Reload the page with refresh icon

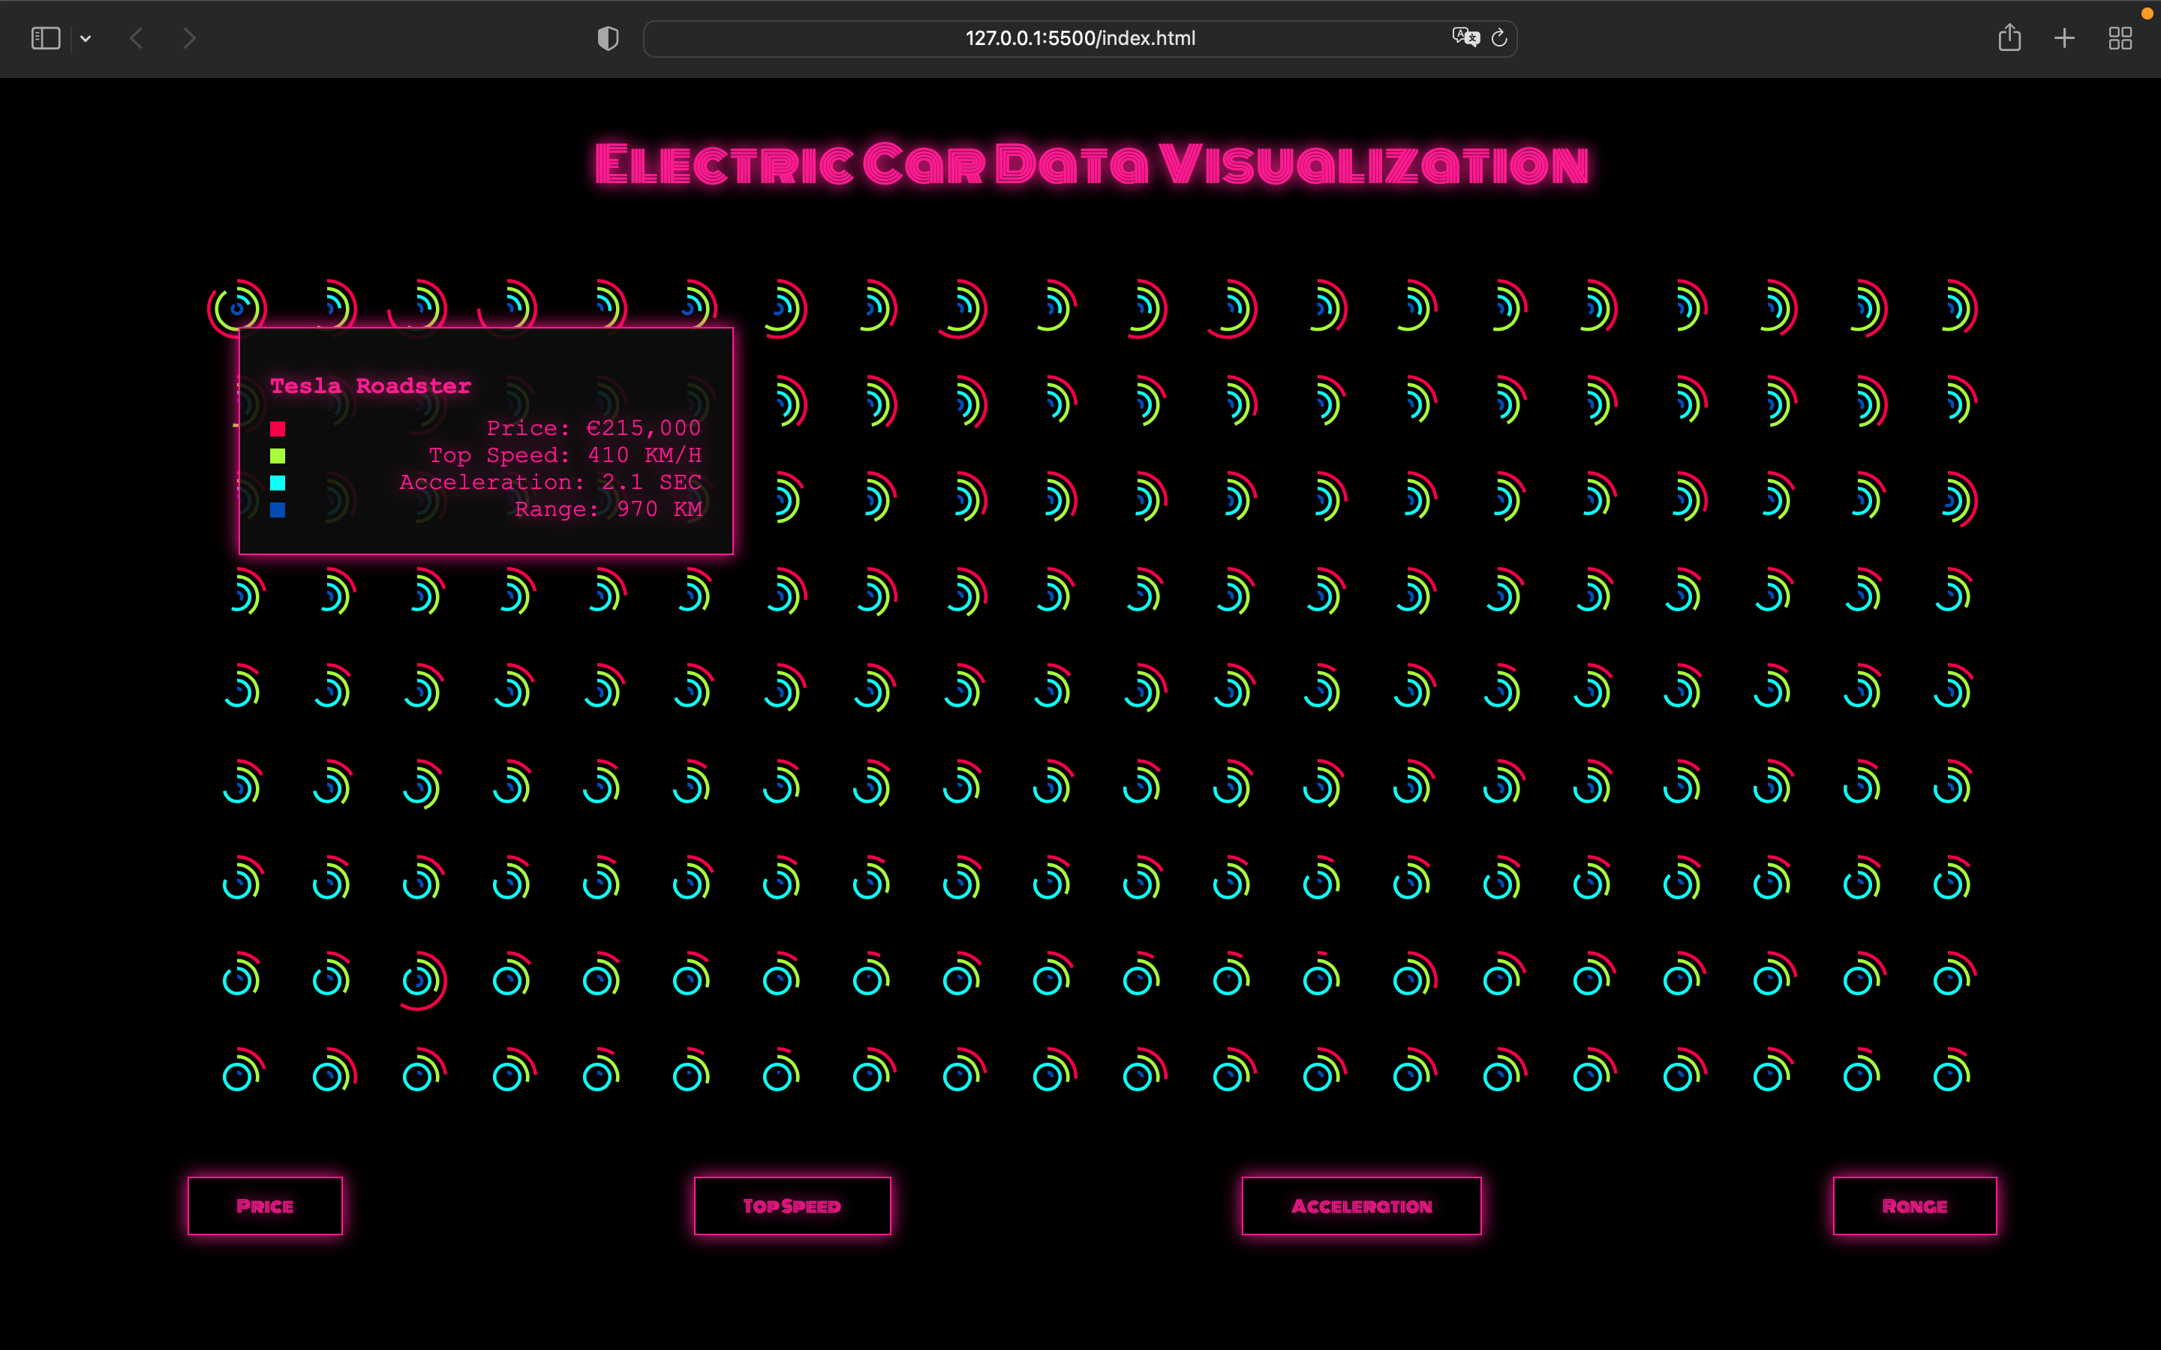tap(1499, 37)
